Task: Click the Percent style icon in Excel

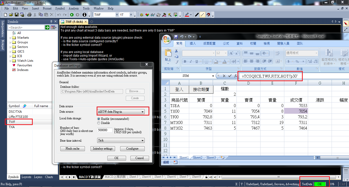Action: [297, 61]
